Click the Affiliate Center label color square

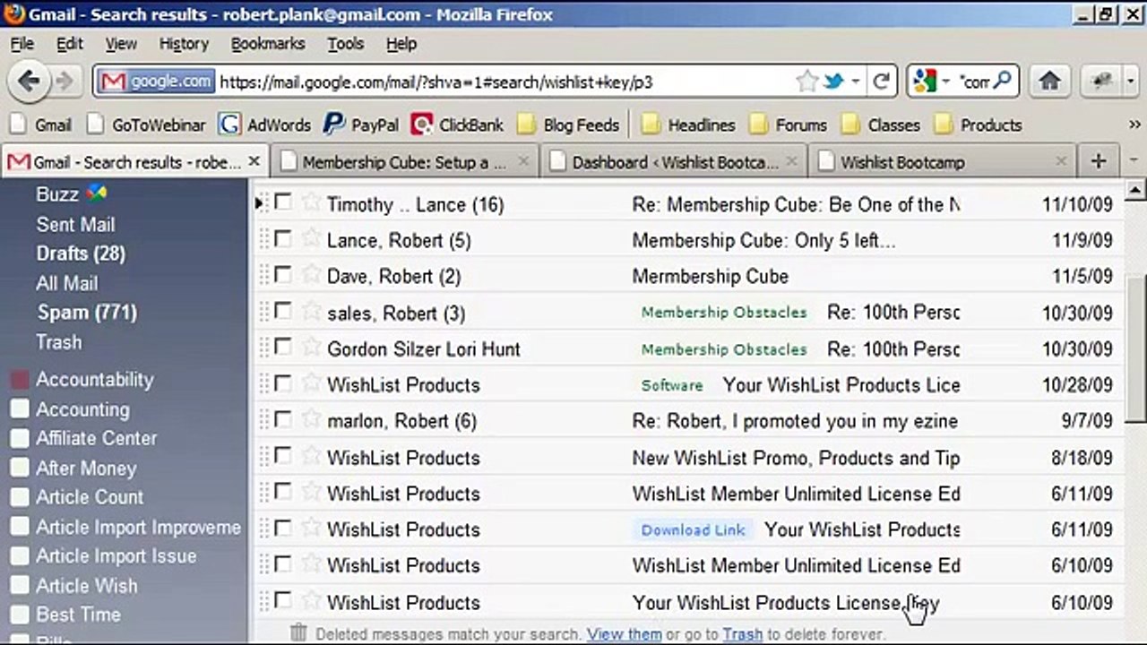tap(19, 439)
